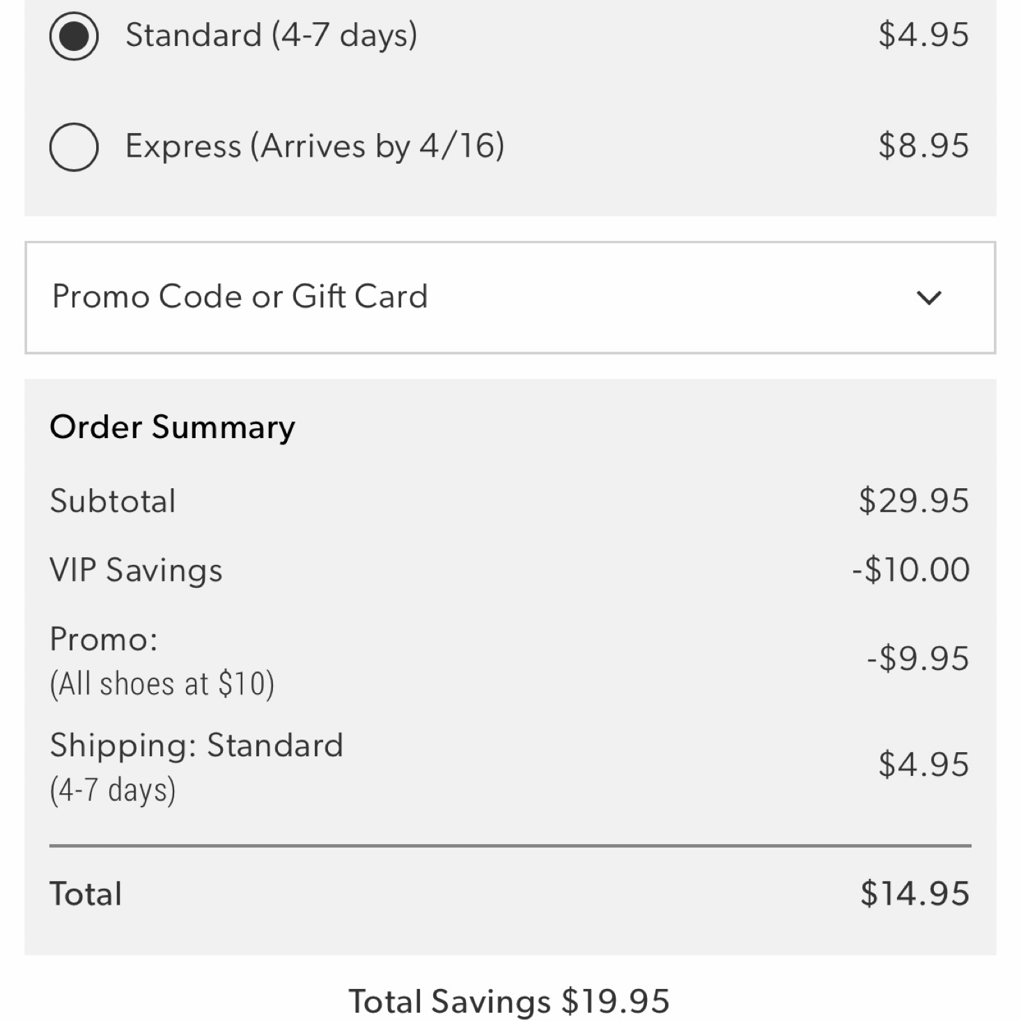Click the Subtotal row

[x=111, y=500]
